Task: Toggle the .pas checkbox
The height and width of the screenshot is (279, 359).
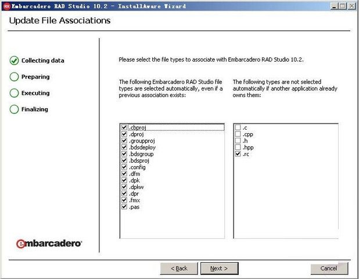Action: [124, 206]
